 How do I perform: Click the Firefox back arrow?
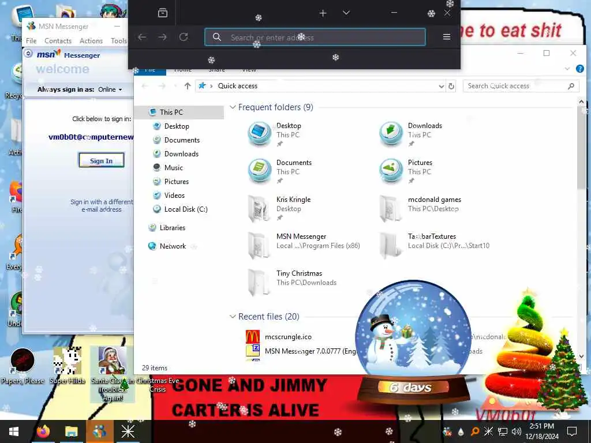[142, 37]
